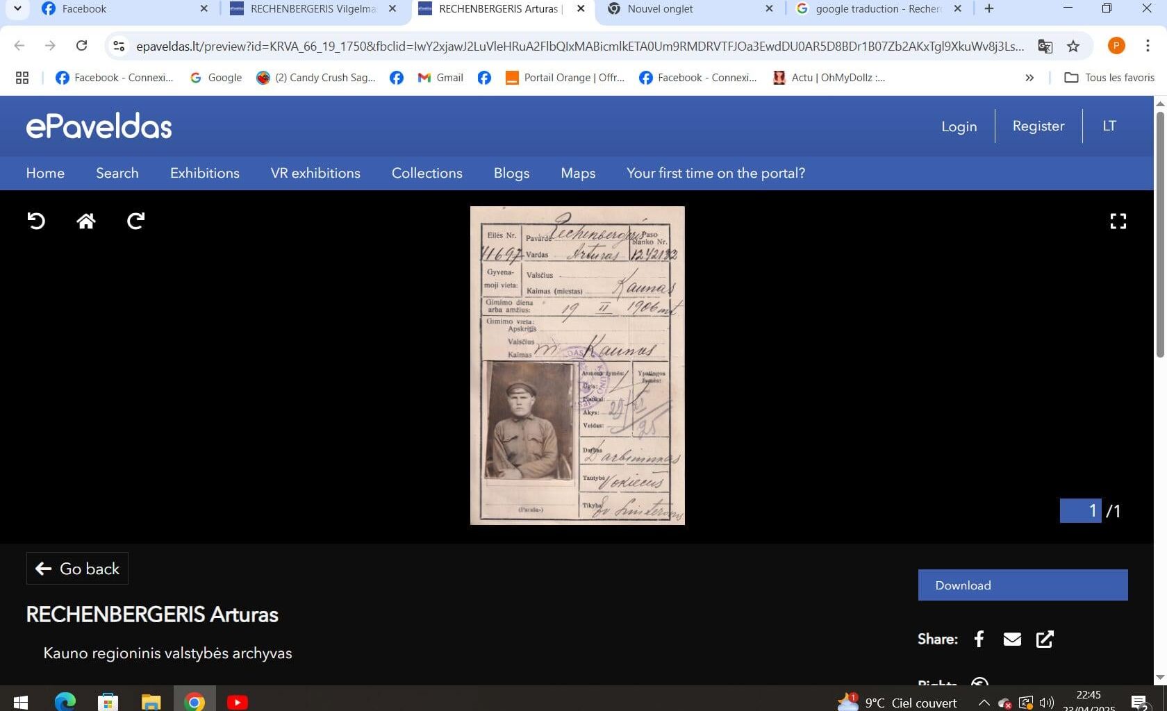The image size is (1167, 711).
Task: Open the Collections menu item
Action: coord(427,173)
